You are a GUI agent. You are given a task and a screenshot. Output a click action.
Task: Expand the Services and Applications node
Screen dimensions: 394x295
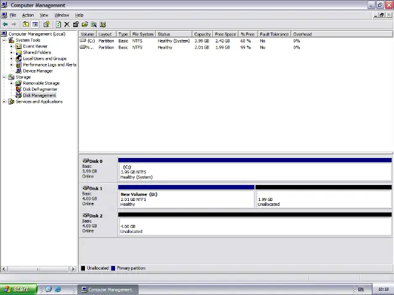pos(4,101)
